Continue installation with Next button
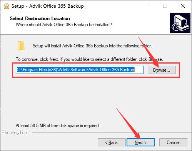The image size is (192, 151). (x=140, y=143)
